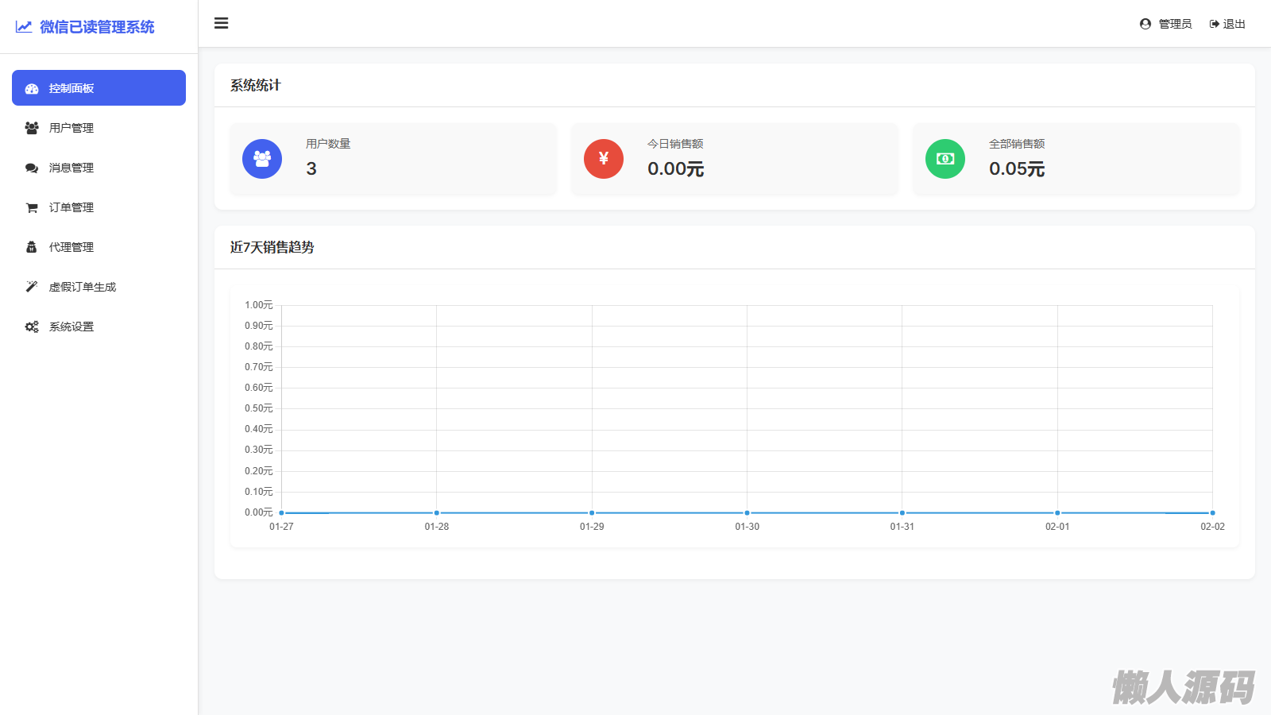Click the 用户管理 users group icon

coord(32,128)
